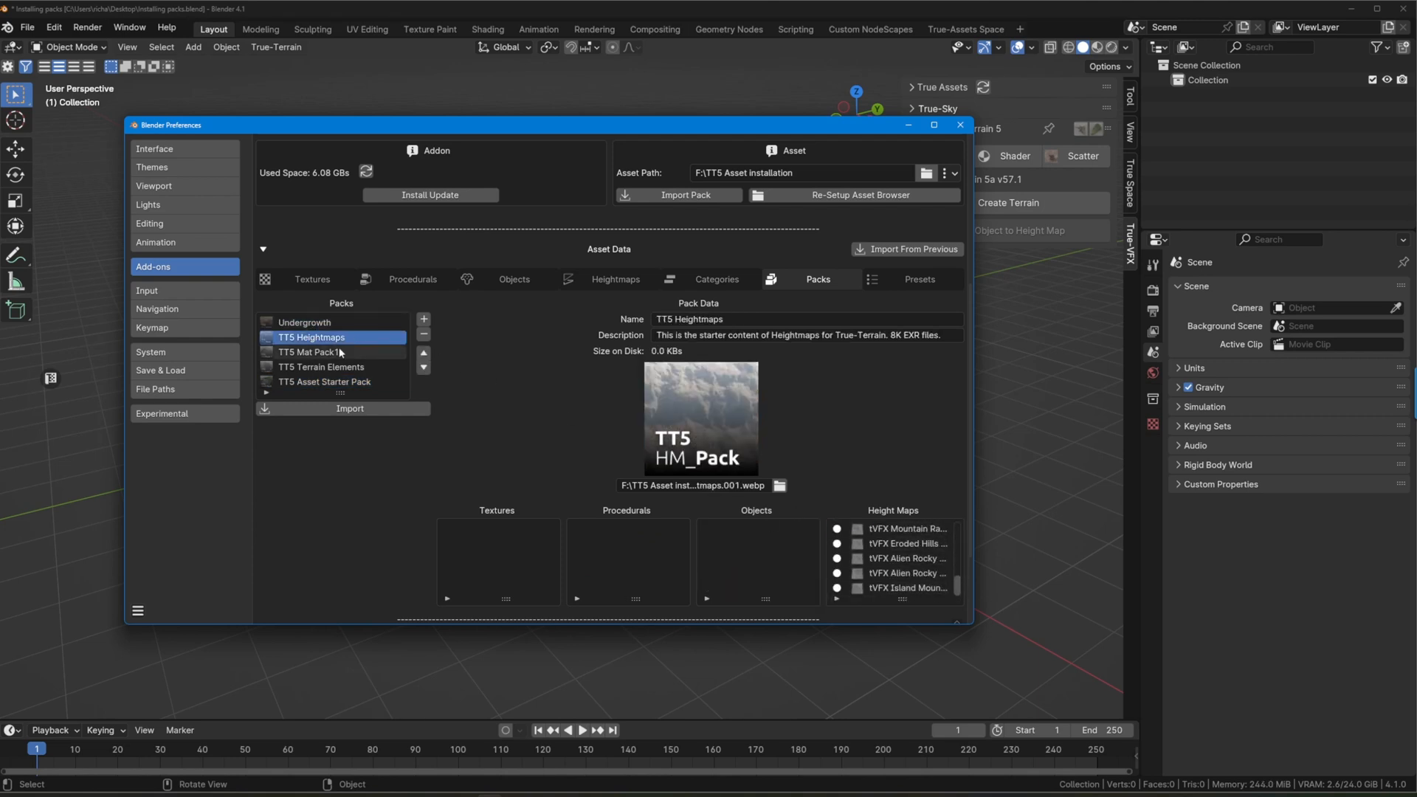
Task: Open the Object Mode dropdown
Action: [x=69, y=47]
